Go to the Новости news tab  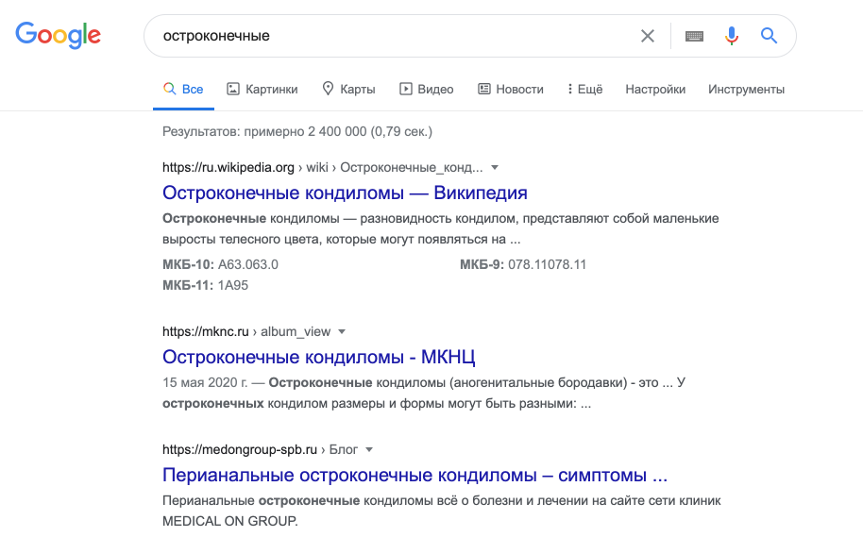[x=511, y=89]
